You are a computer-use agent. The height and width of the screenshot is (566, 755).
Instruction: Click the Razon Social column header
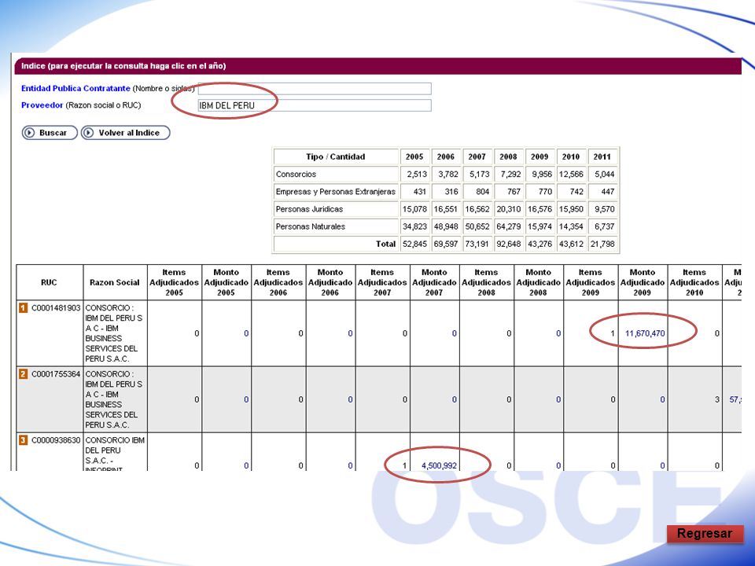point(115,282)
